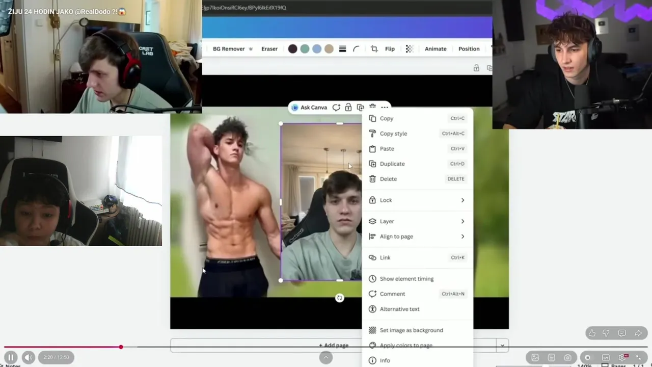Activate the Crop tool icon
The width and height of the screenshot is (652, 367).
pos(374,49)
